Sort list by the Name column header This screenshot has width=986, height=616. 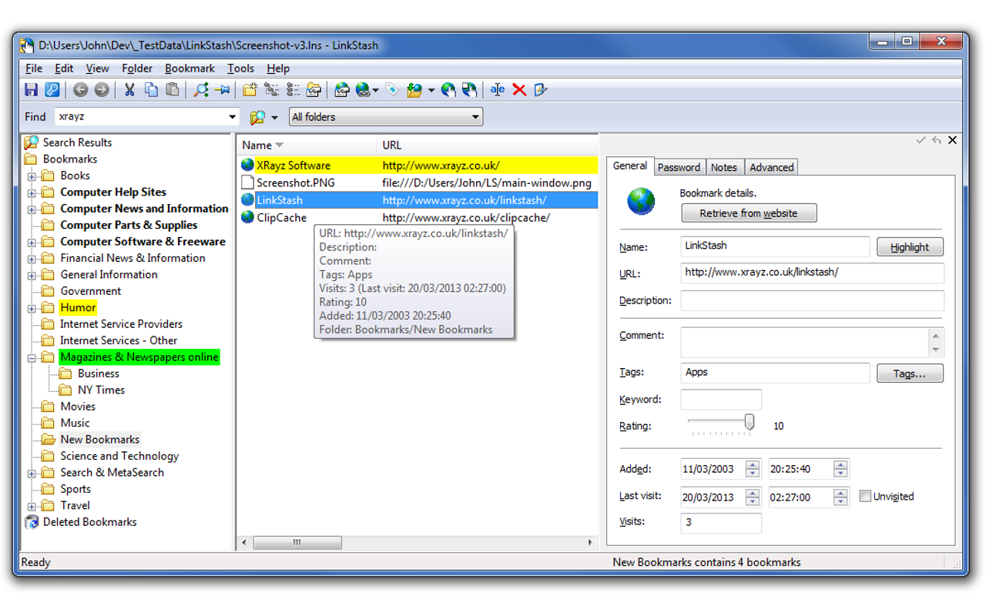click(x=306, y=145)
